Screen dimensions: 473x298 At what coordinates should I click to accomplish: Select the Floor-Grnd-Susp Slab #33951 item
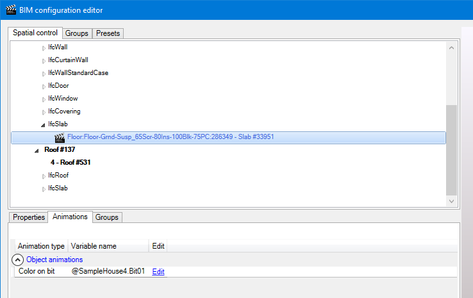[171, 137]
